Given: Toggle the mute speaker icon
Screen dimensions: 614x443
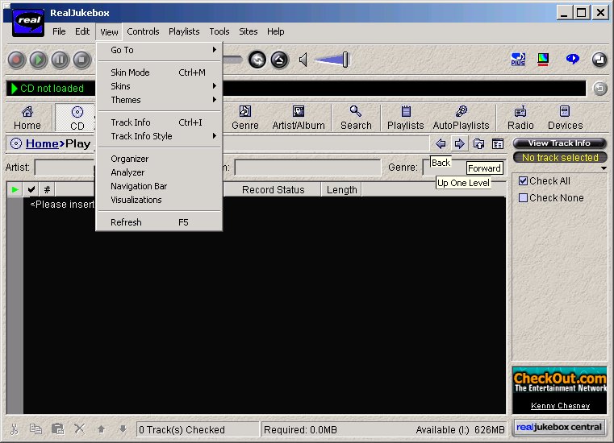Looking at the screenshot, I should [x=303, y=60].
